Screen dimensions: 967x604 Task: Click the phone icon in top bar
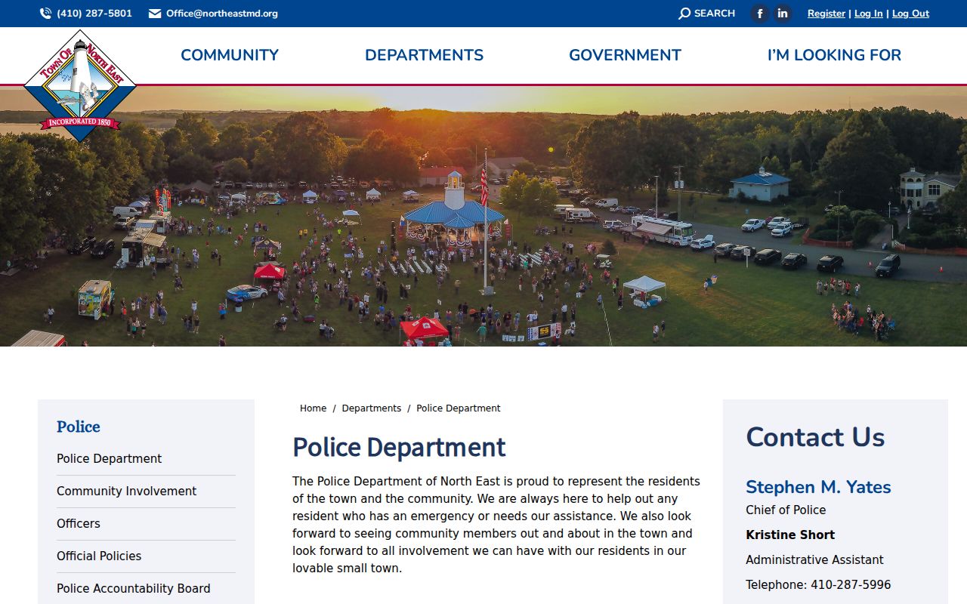[46, 14]
